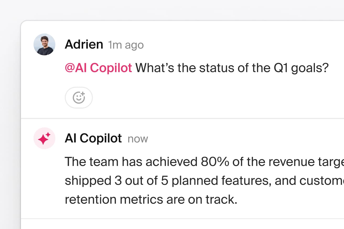This screenshot has height=229, width=344.
Task: Click the AI Copilot sparkle avatar
Action: click(x=44, y=138)
